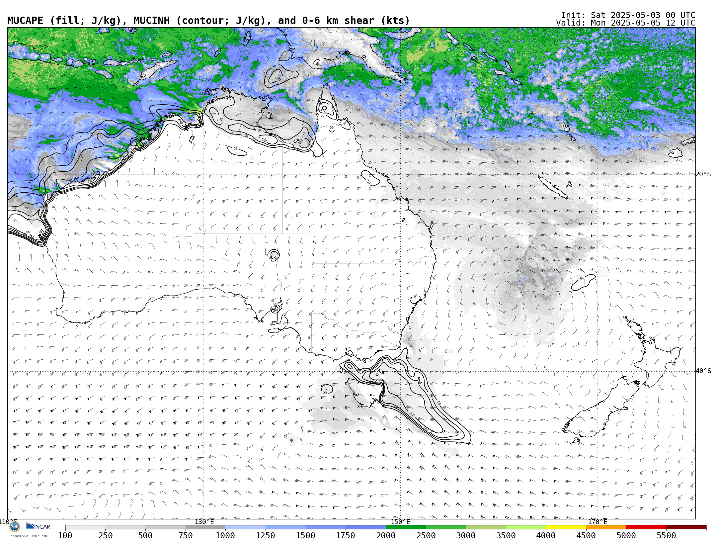
Task: Click the colorbar label 500
Action: click(145, 536)
